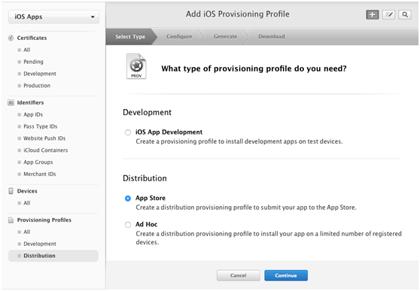Select the App Store radio button

tap(128, 199)
